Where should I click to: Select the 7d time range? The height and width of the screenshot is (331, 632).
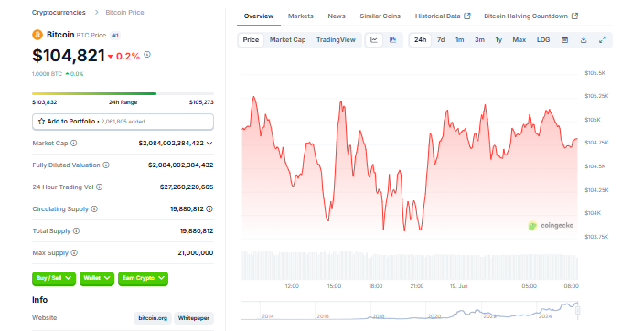pyautogui.click(x=441, y=40)
